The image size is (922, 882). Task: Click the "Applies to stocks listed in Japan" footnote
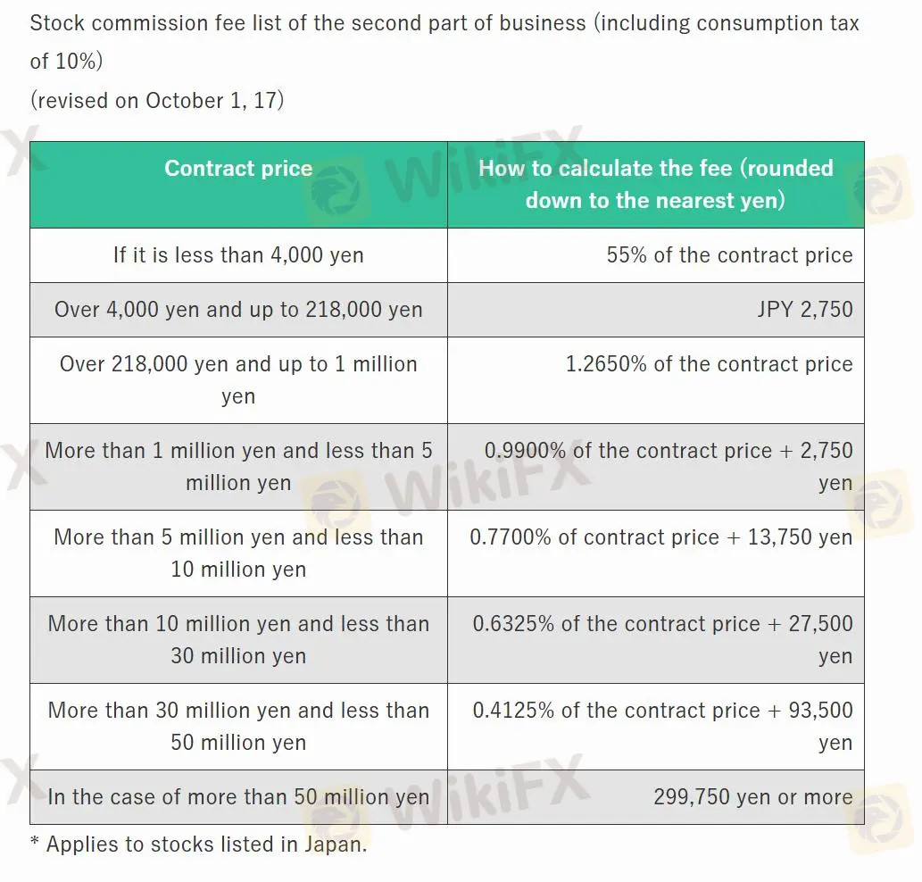pos(205,845)
